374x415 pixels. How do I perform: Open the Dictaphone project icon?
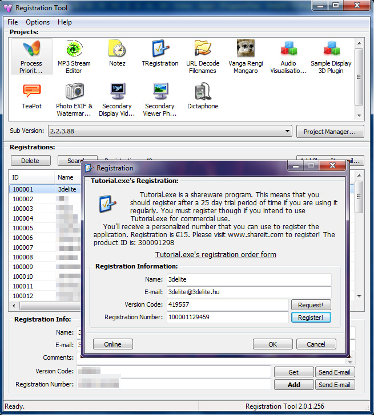pyautogui.click(x=202, y=96)
